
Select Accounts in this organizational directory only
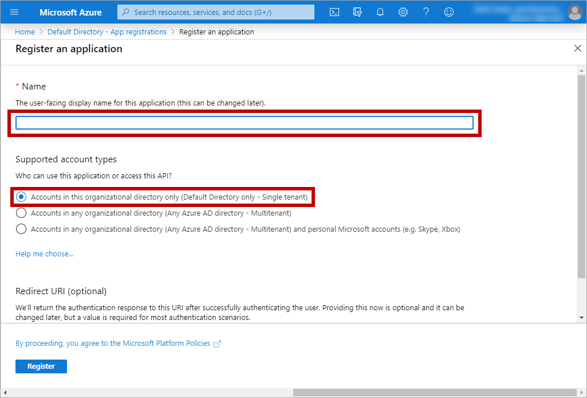click(161, 197)
